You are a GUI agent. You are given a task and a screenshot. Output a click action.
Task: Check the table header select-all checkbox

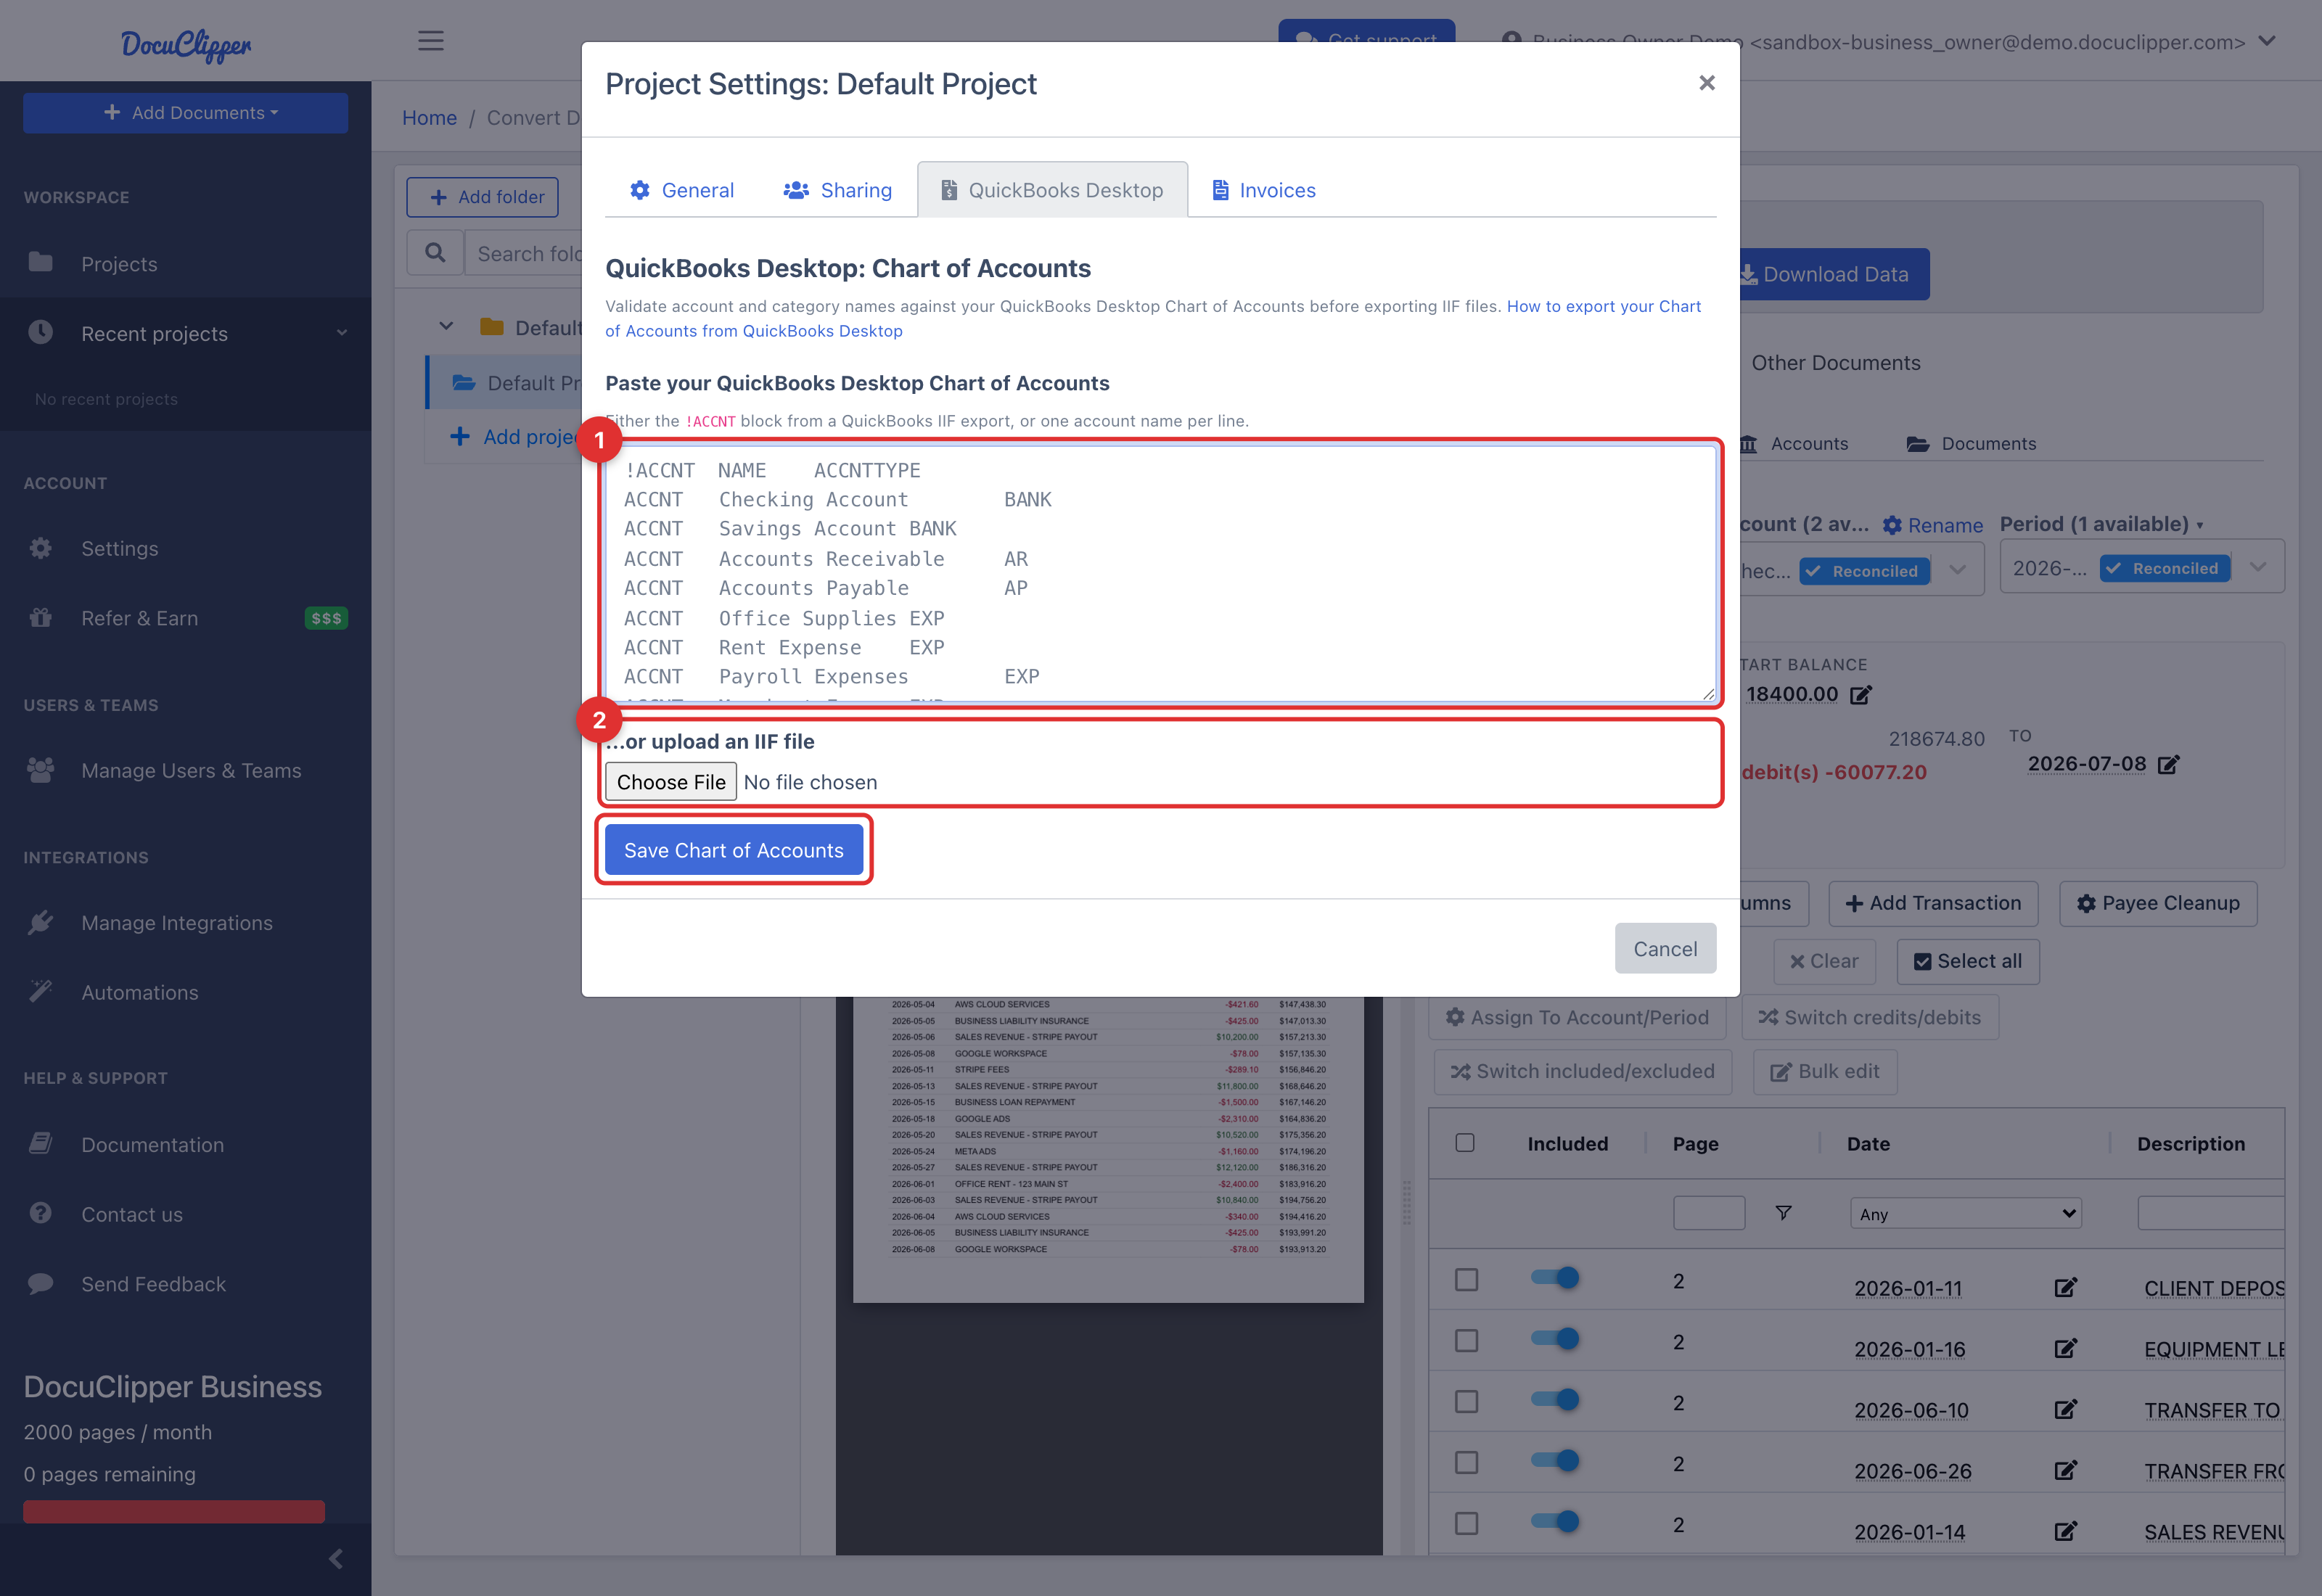(x=1465, y=1143)
